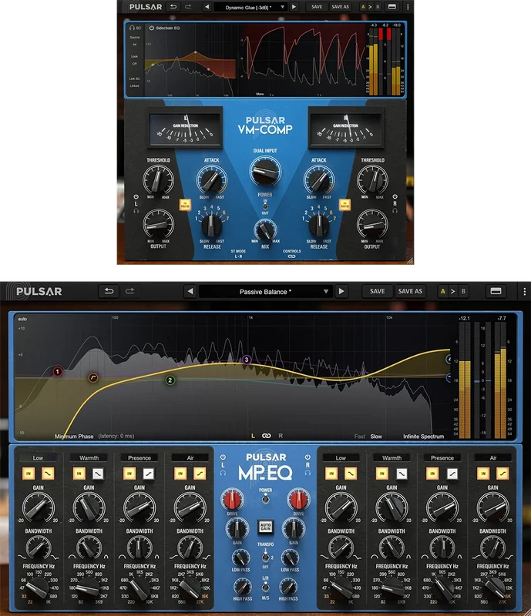Select state B in MP-EQ
The image size is (531, 616).
463,292
